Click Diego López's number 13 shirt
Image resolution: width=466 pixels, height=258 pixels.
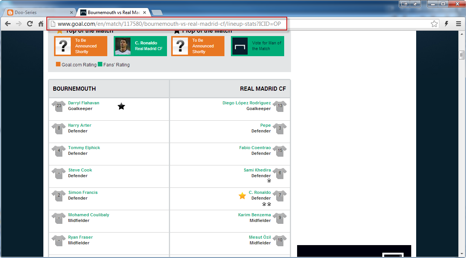pos(280,106)
